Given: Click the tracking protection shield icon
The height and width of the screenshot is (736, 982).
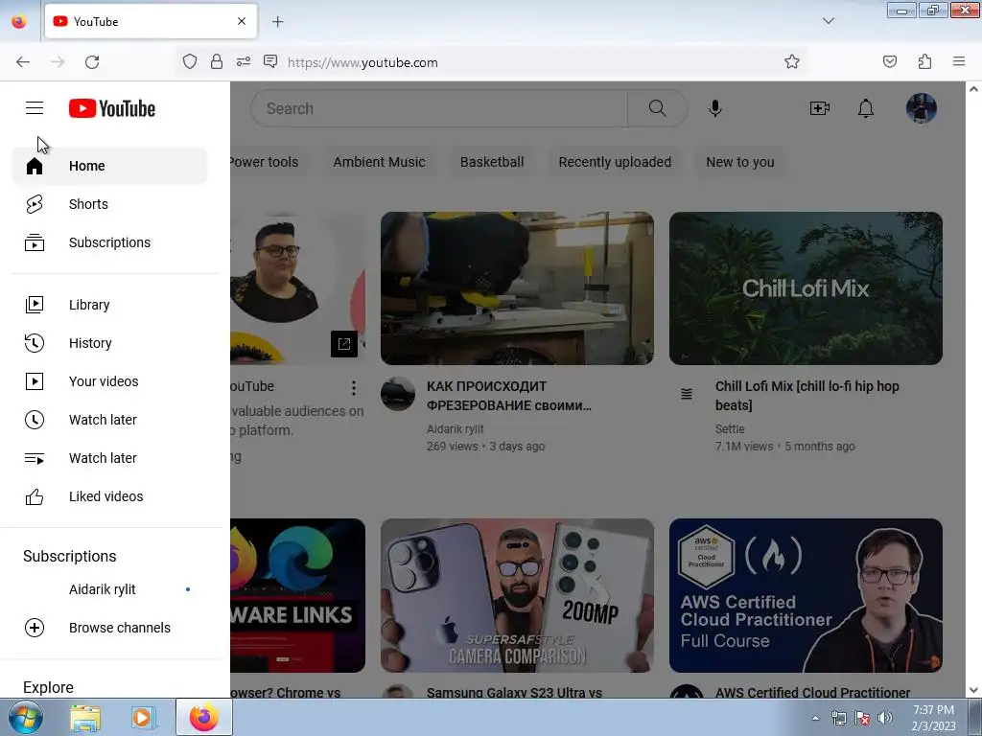Looking at the screenshot, I should coord(190,61).
